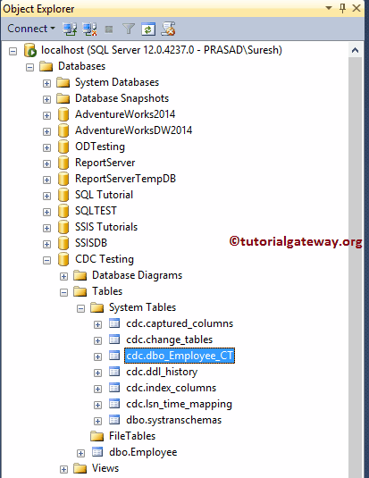Click the cdc.change_tables table icon

pyautogui.click(x=114, y=340)
